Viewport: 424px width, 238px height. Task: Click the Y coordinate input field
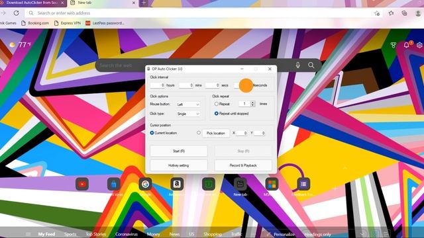[x=260, y=134]
